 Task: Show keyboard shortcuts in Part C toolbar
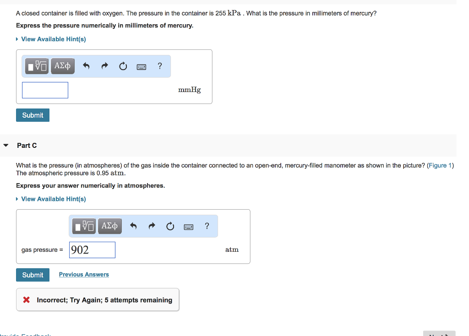(189, 227)
